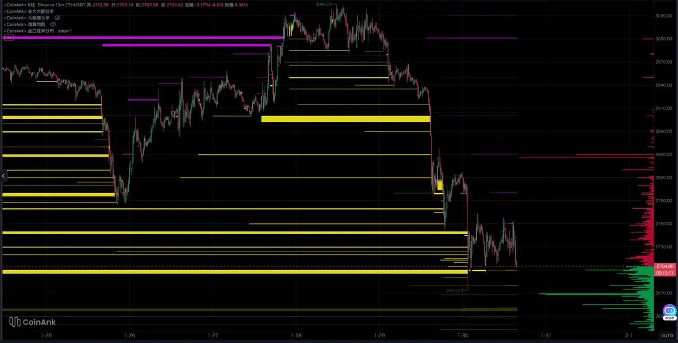Click the 1-31 date on time axis

(x=546, y=335)
